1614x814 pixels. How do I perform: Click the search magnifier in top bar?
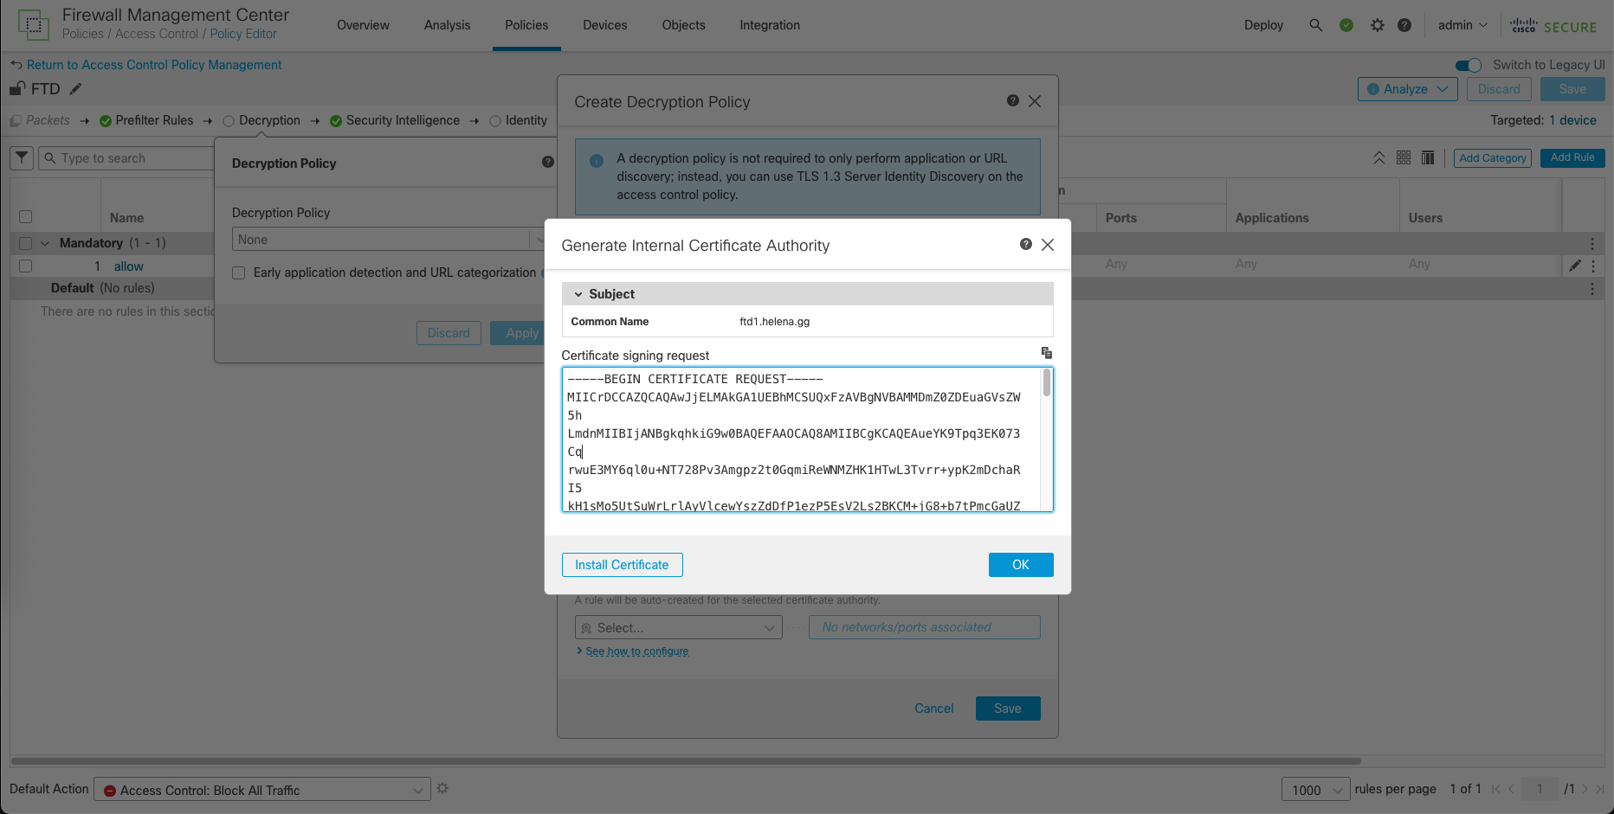coord(1315,25)
